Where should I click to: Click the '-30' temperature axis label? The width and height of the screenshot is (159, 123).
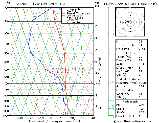click(x=19, y=118)
